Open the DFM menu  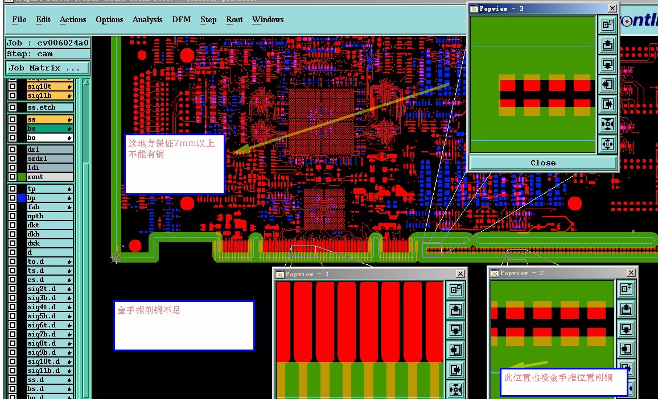(x=181, y=20)
